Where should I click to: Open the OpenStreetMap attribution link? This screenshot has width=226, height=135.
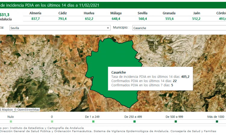point(28,109)
